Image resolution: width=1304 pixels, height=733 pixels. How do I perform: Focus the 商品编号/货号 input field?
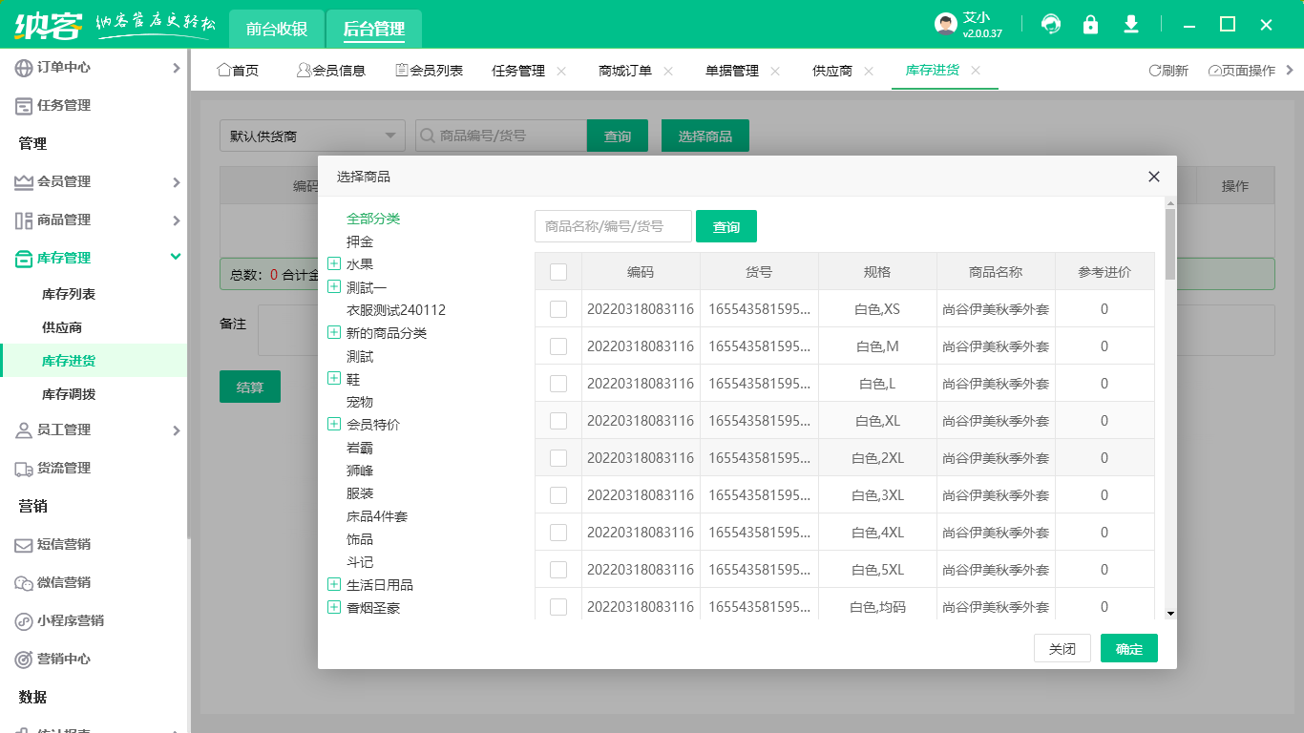click(501, 136)
